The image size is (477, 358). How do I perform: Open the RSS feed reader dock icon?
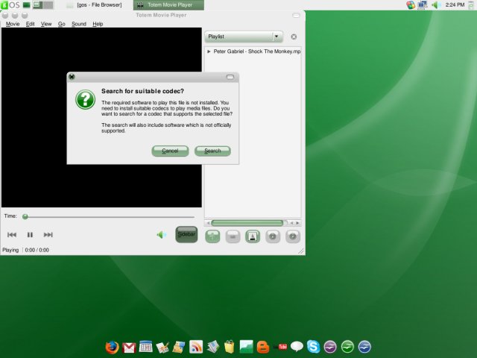196,347
